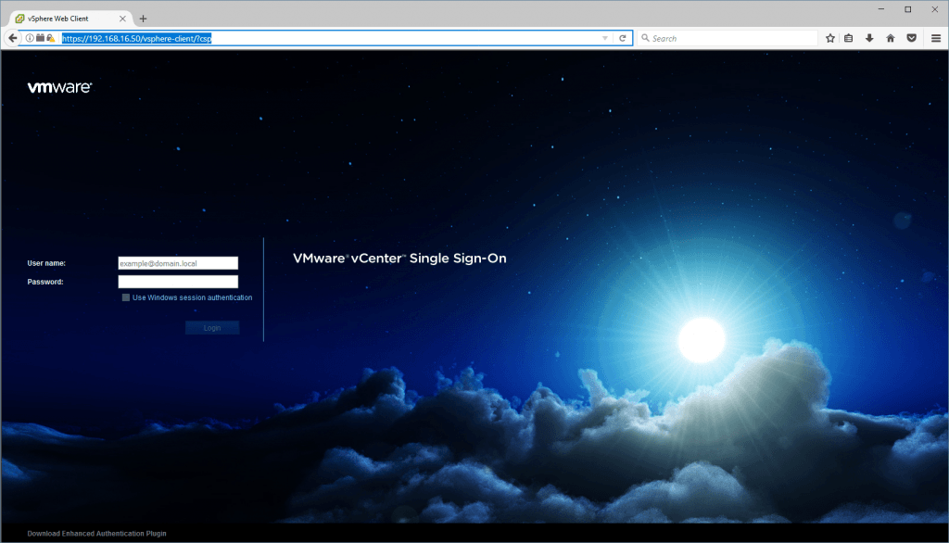Click the Login button
This screenshot has height=543, width=949.
click(x=212, y=327)
